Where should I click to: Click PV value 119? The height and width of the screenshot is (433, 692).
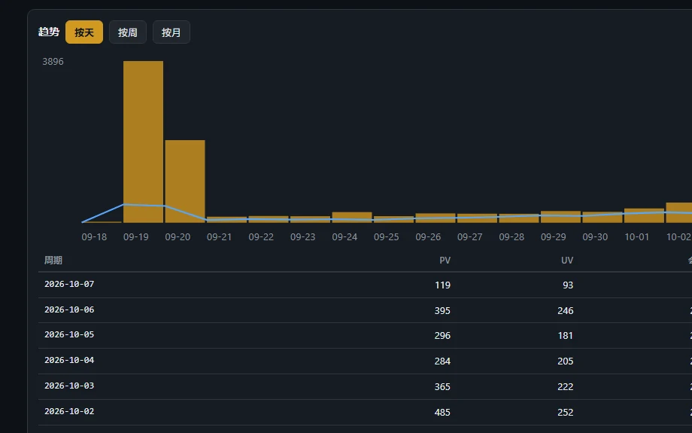(x=442, y=285)
